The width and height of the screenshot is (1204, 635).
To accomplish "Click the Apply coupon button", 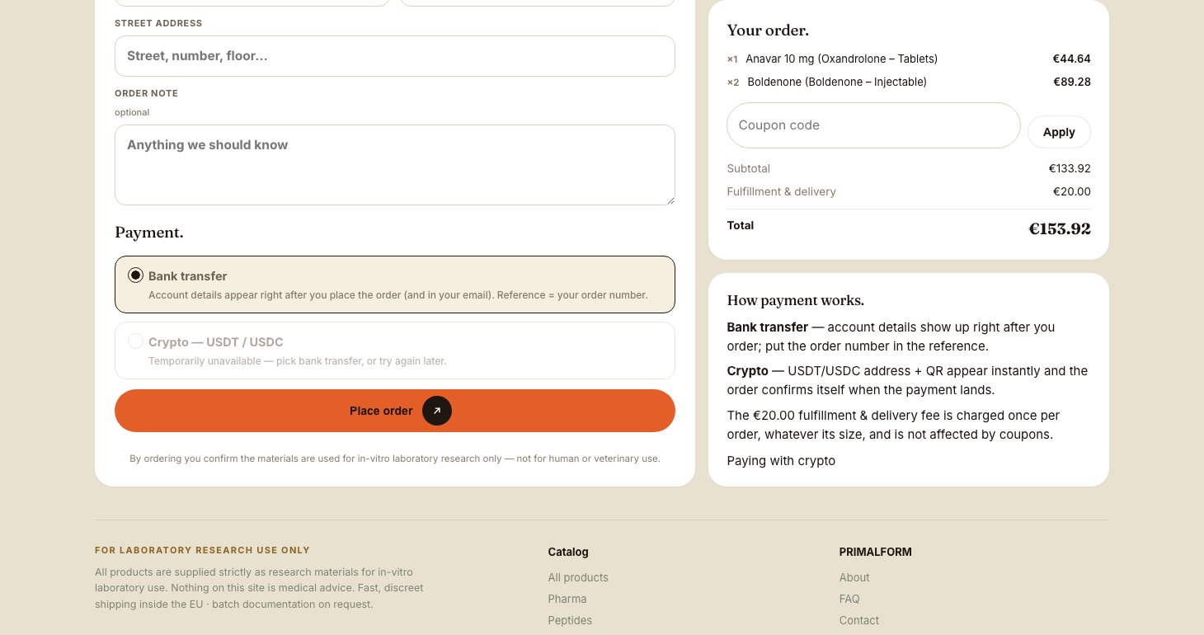I will click(1059, 132).
